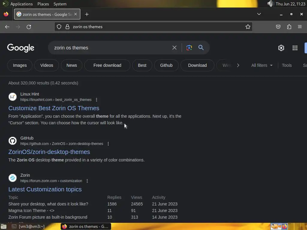Screen dimensions: 307x230
Task: Expand the All filters dropdown
Action: (262, 65)
